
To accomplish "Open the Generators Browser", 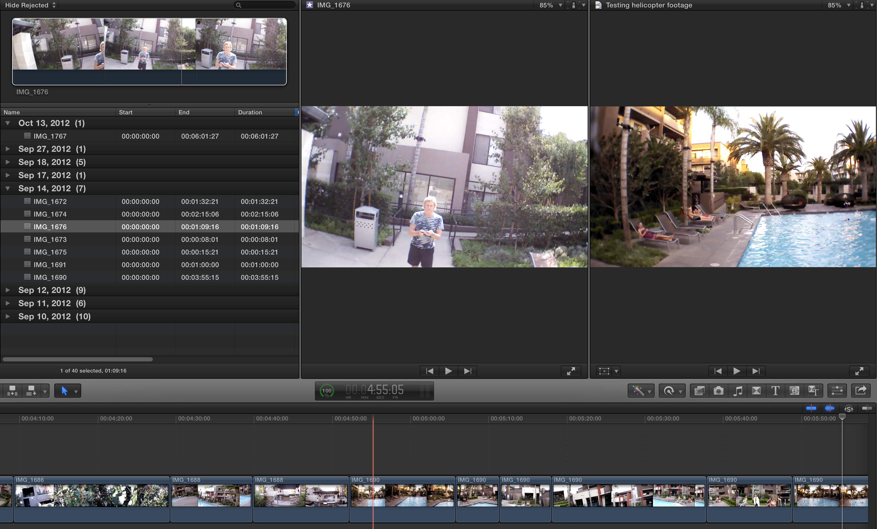I will 795,391.
